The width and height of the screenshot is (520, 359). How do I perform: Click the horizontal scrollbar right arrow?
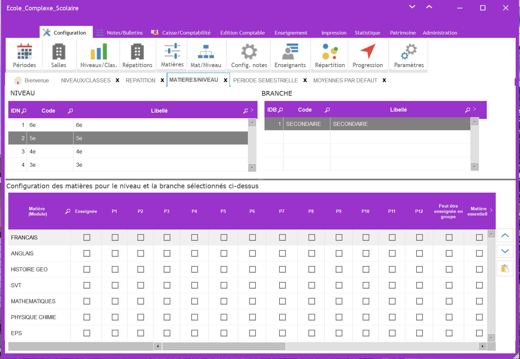pos(482,346)
